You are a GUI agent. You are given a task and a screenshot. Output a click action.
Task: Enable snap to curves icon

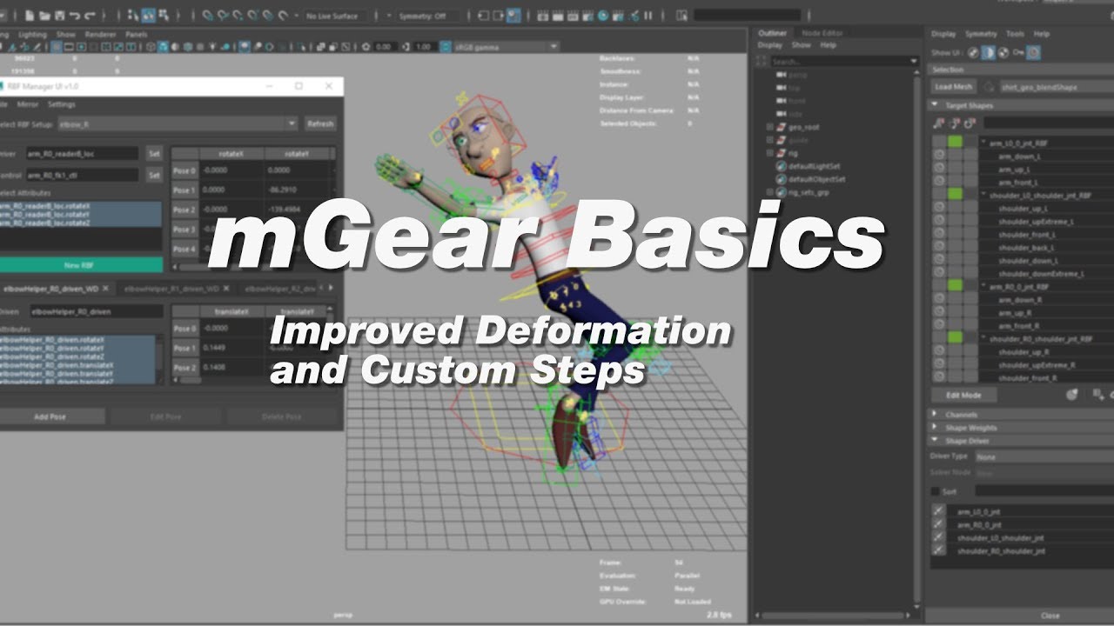pyautogui.click(x=223, y=16)
